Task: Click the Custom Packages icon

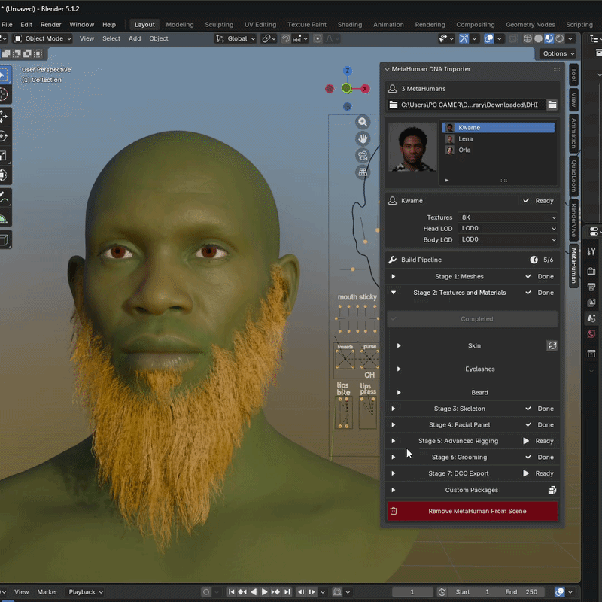Action: (552, 490)
